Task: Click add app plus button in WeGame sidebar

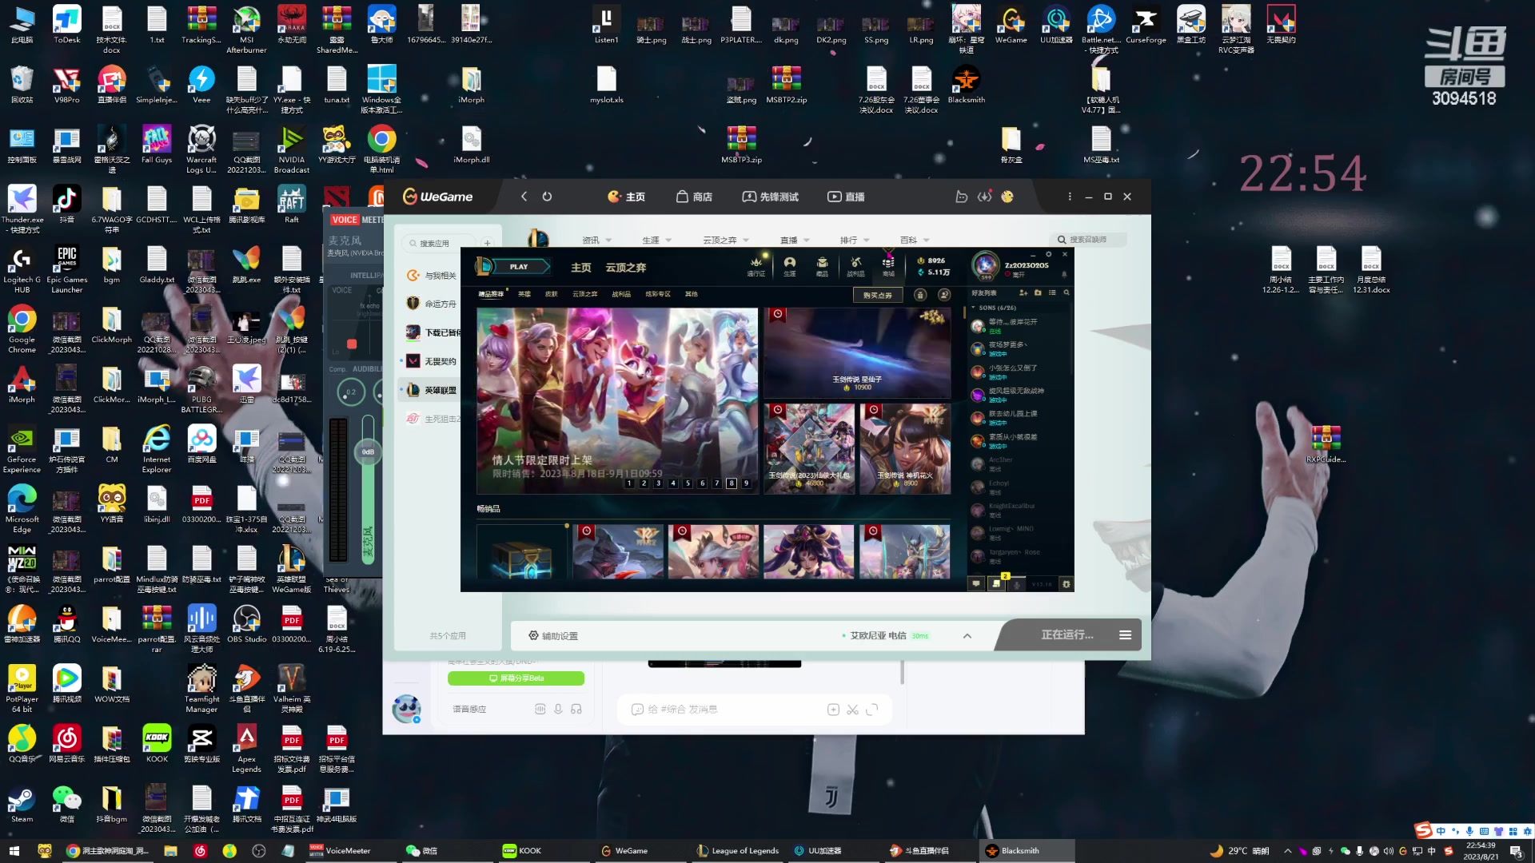Action: point(487,243)
